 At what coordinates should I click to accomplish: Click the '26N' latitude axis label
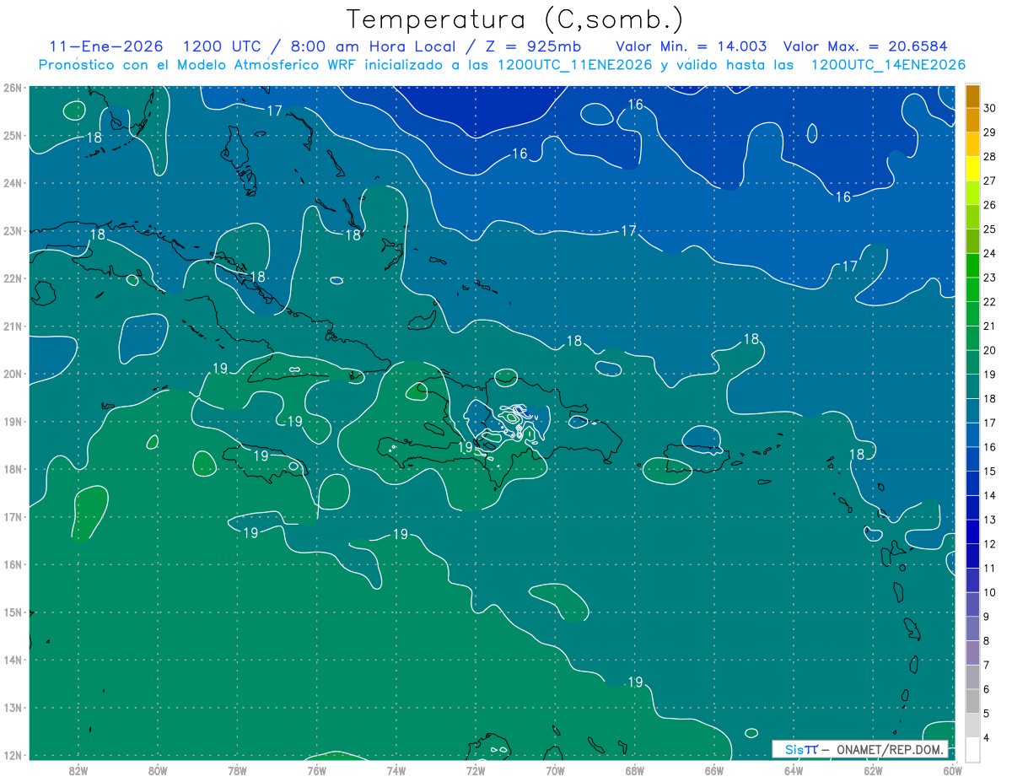(x=13, y=88)
